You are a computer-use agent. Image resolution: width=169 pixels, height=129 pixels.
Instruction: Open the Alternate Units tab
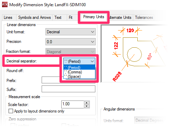(120, 17)
